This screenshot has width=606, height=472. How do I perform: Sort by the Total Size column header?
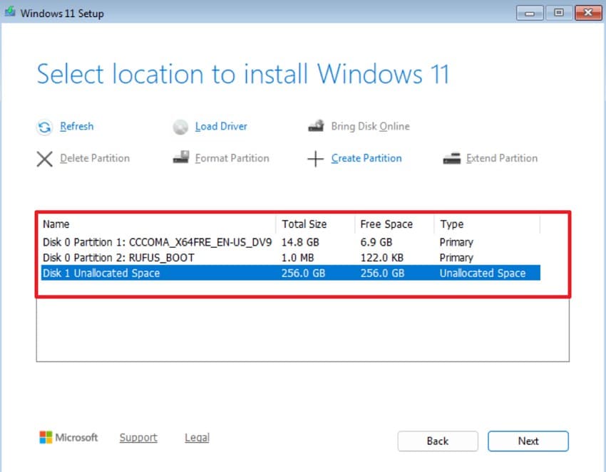[x=315, y=224]
